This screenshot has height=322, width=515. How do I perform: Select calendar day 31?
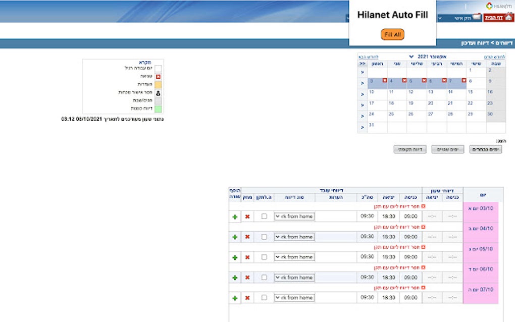point(377,127)
